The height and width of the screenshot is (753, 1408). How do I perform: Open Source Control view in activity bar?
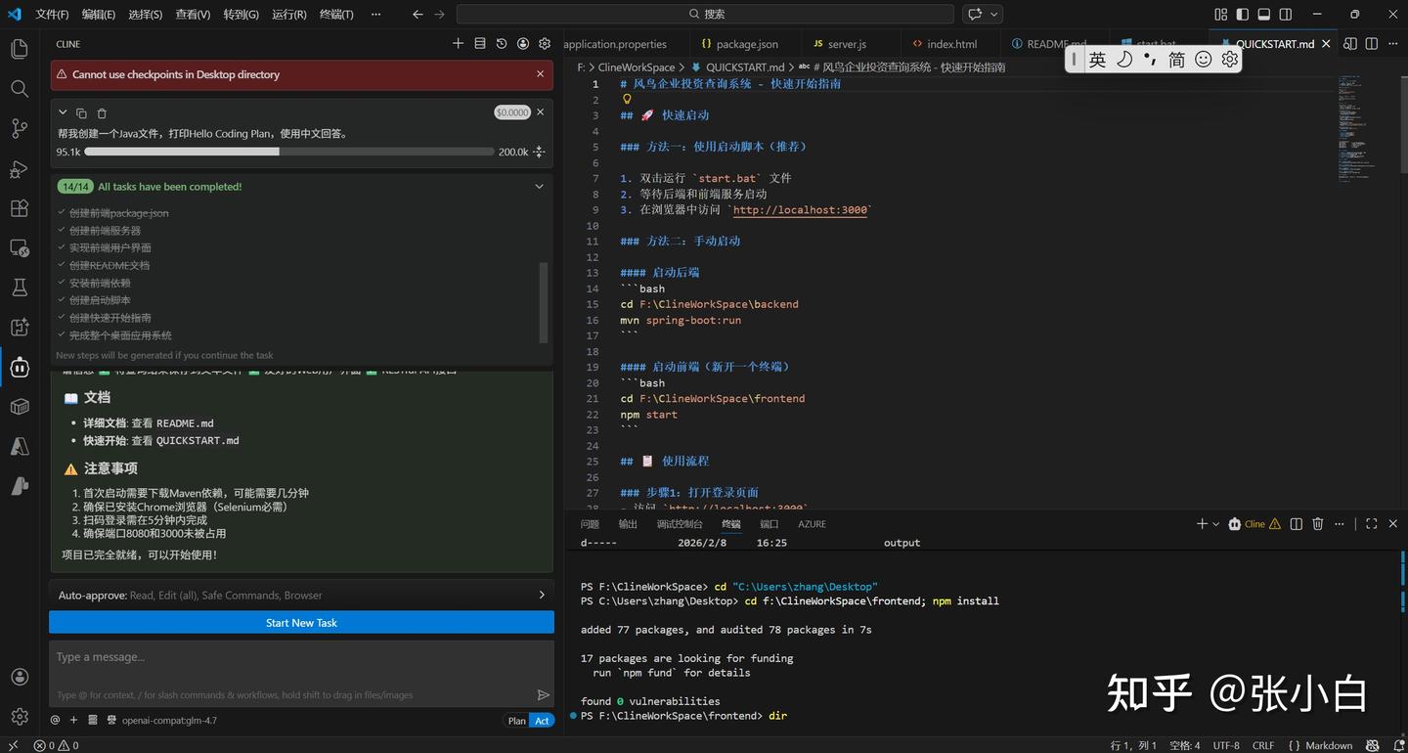[x=20, y=128]
